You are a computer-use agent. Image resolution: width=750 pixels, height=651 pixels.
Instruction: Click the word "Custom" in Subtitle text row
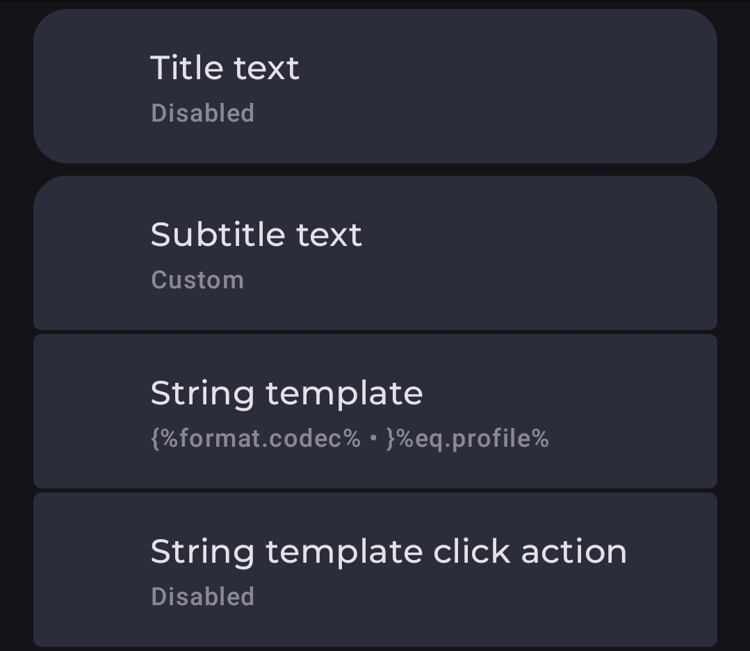pyautogui.click(x=197, y=280)
